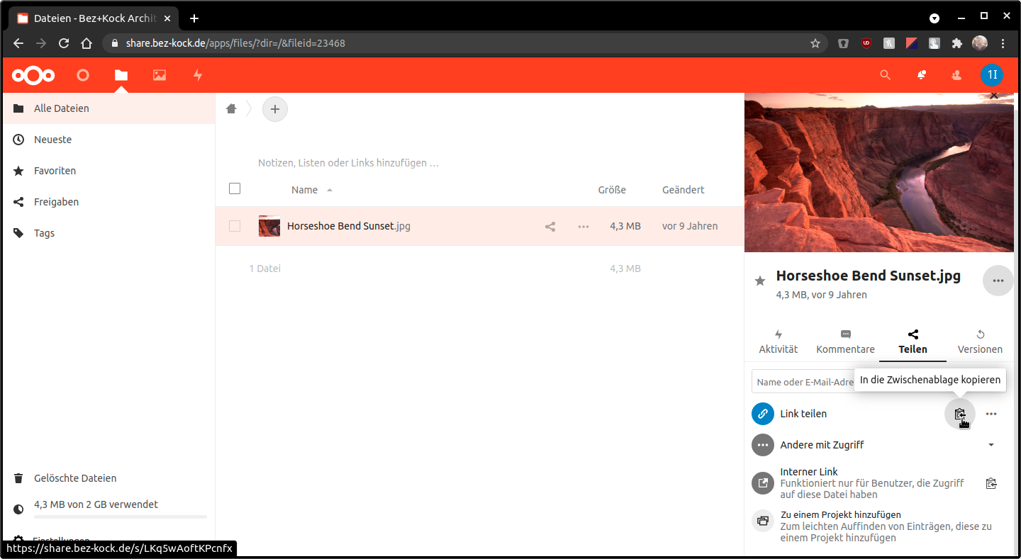Click the plus button to add new file
Image resolution: width=1021 pixels, height=559 pixels.
point(275,109)
